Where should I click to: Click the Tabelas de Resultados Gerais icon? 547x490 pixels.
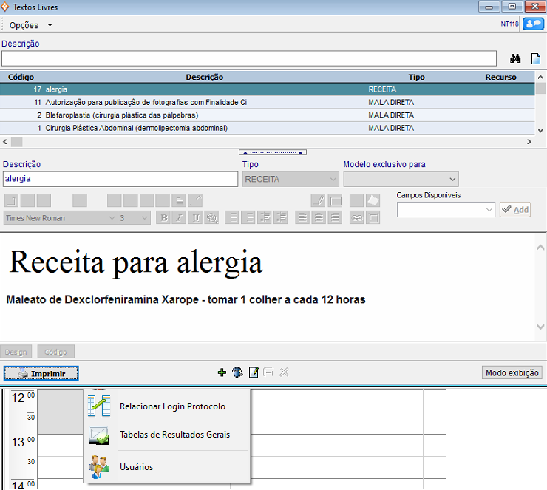98,435
